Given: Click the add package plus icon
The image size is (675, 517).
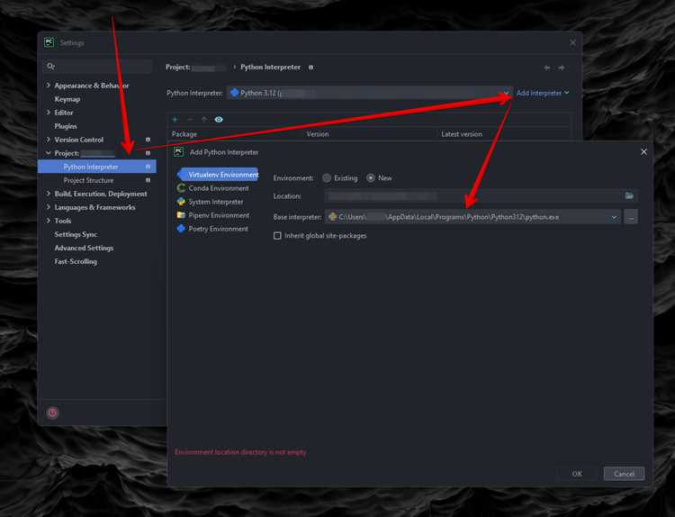Looking at the screenshot, I should 175,119.
